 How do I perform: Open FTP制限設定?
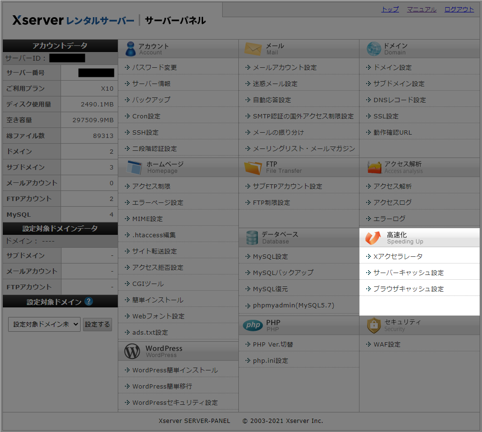[x=271, y=203]
